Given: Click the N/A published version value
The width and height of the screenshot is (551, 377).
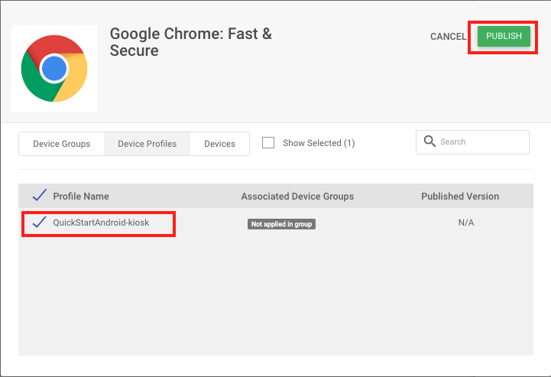Looking at the screenshot, I should (x=466, y=223).
